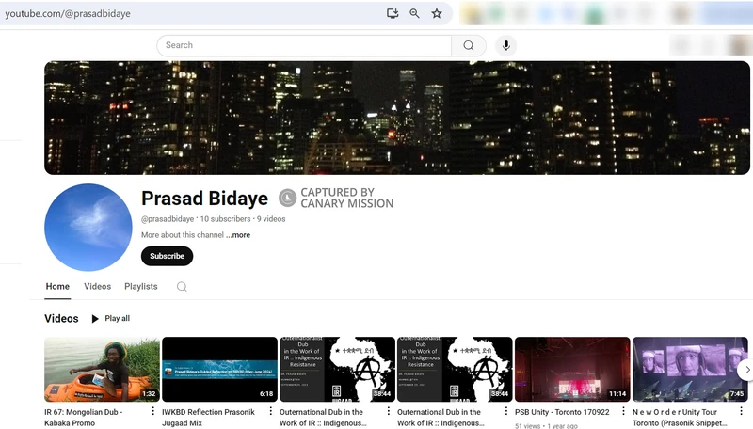
Task: Open options for IWKBD Reflection video
Action: pyautogui.click(x=270, y=411)
